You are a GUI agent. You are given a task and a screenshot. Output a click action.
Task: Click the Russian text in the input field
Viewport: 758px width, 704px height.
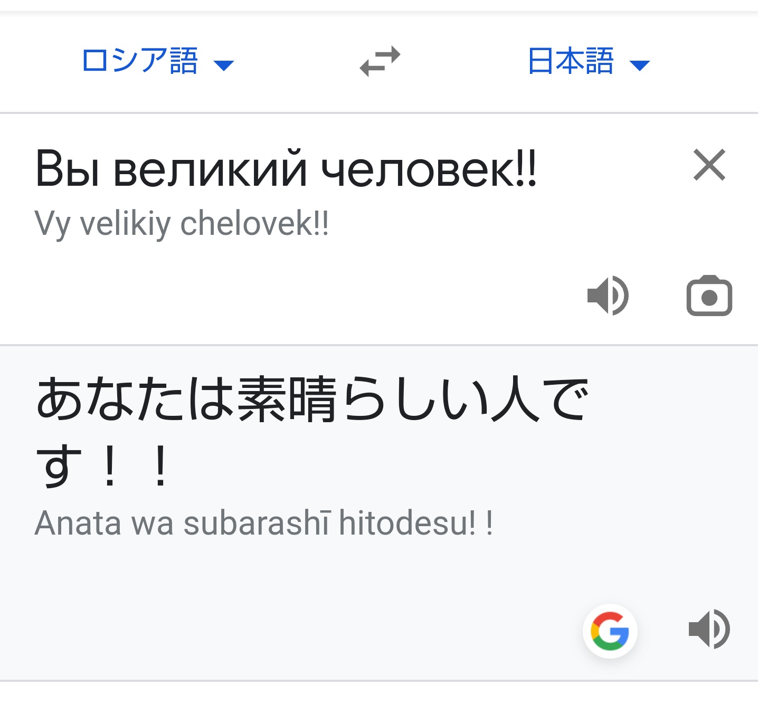[x=285, y=169]
